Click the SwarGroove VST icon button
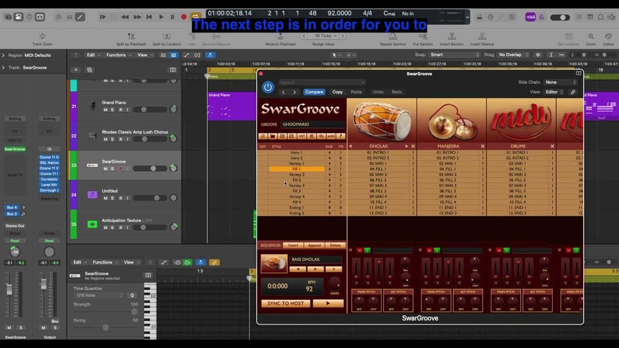 tap(302, 136)
